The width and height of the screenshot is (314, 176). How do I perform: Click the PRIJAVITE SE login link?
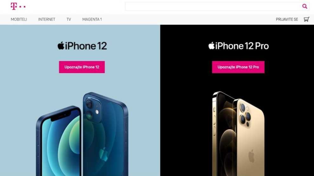click(x=287, y=19)
